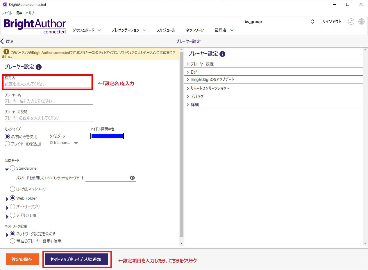Open the プレゼンテーション tab menu
The height and width of the screenshot is (270, 368).
pyautogui.click(x=129, y=30)
